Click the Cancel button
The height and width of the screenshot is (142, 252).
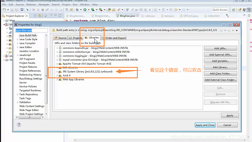coord(227,125)
